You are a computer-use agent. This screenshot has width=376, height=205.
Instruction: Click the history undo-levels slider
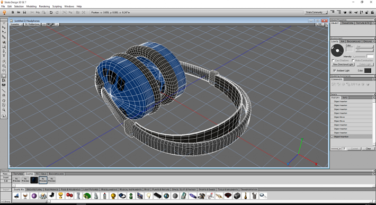click(336, 149)
